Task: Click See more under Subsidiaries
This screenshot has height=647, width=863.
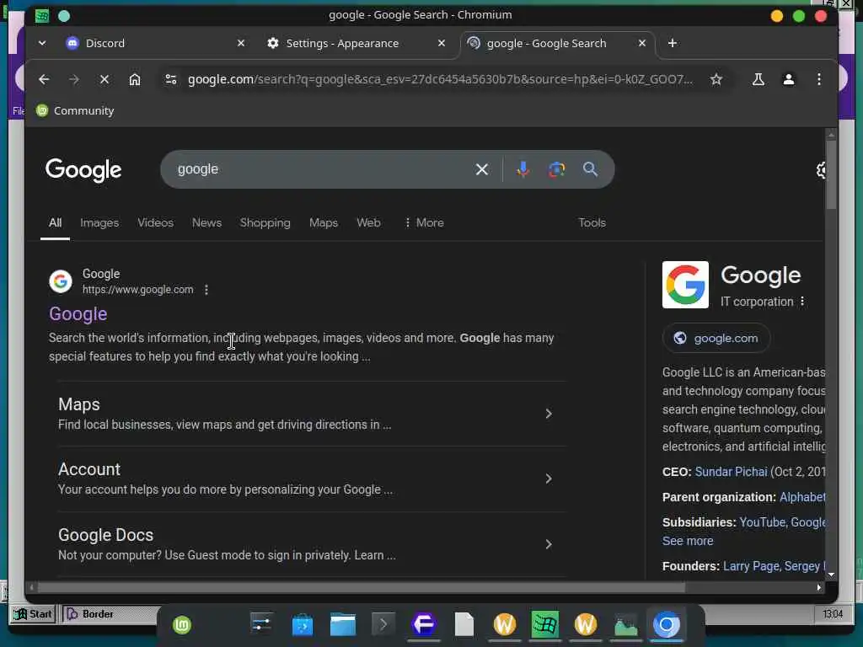Action: (688, 541)
